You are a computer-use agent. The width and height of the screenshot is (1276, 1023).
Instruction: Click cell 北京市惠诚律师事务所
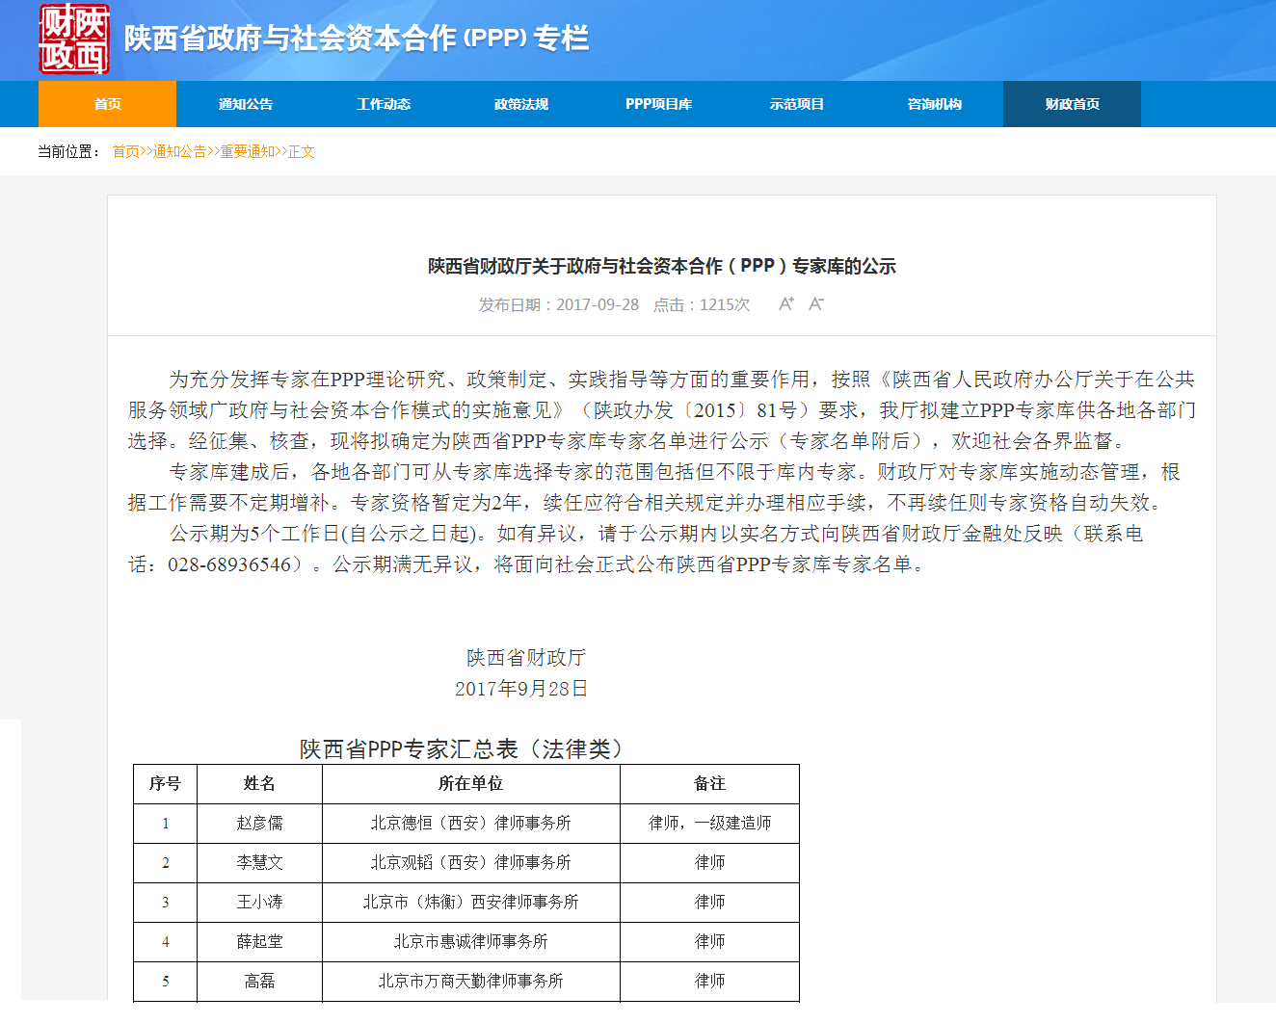pyautogui.click(x=471, y=942)
